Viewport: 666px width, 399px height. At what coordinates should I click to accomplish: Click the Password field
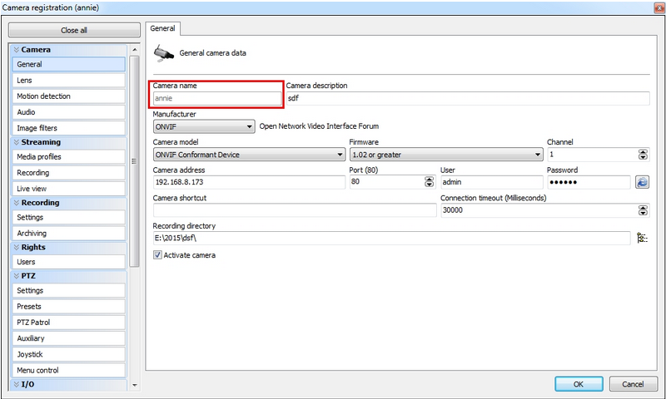point(589,182)
